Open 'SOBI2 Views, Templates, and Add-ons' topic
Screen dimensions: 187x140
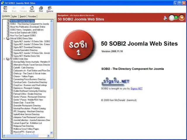click(27, 30)
